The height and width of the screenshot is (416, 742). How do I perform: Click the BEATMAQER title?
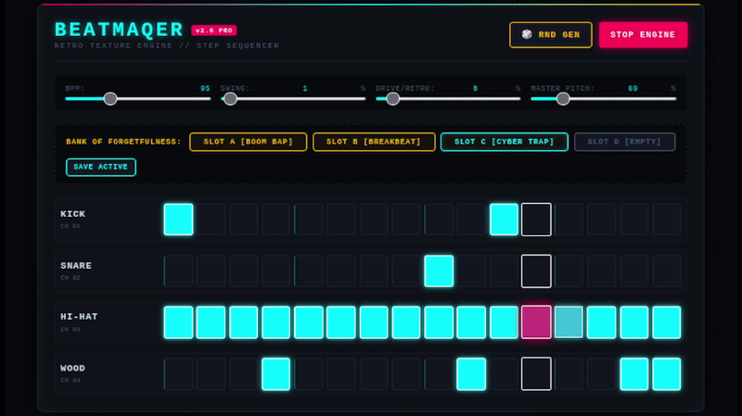pyautogui.click(x=119, y=30)
